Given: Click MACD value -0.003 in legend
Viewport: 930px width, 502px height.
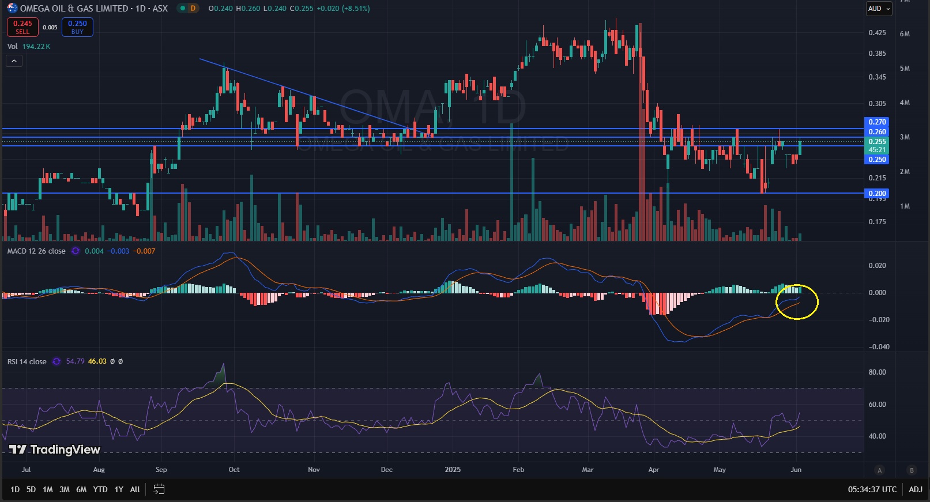Looking at the screenshot, I should [118, 251].
